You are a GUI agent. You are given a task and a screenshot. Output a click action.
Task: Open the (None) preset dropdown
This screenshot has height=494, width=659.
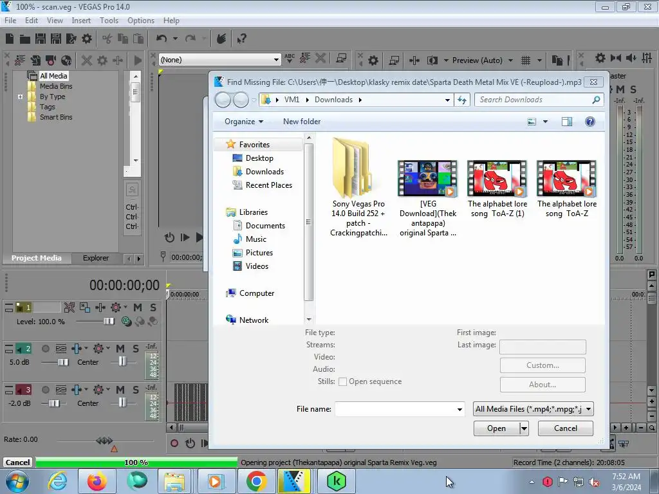(276, 60)
